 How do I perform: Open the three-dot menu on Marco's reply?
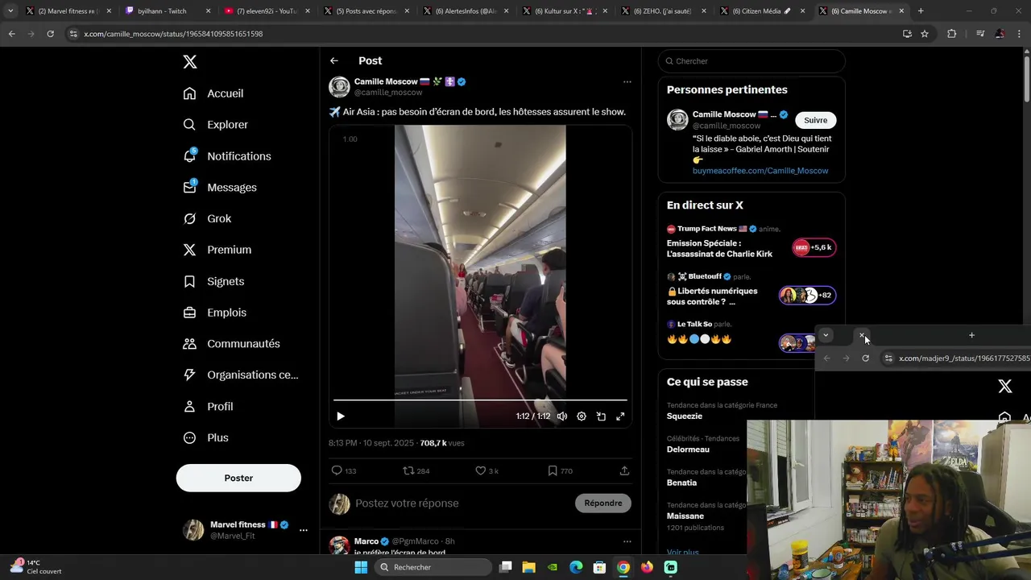pos(627,541)
